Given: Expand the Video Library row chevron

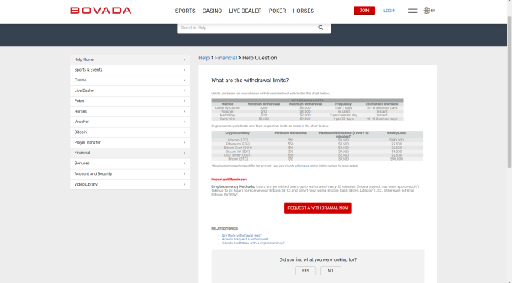Looking at the screenshot, I should [x=184, y=185].
